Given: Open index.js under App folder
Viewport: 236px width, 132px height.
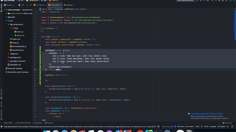Looking at the screenshot, I should (19, 32).
